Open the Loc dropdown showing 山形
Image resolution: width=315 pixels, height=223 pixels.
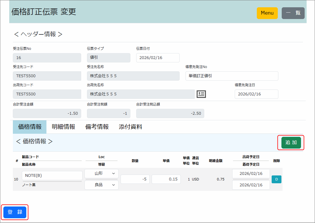coord(101,173)
